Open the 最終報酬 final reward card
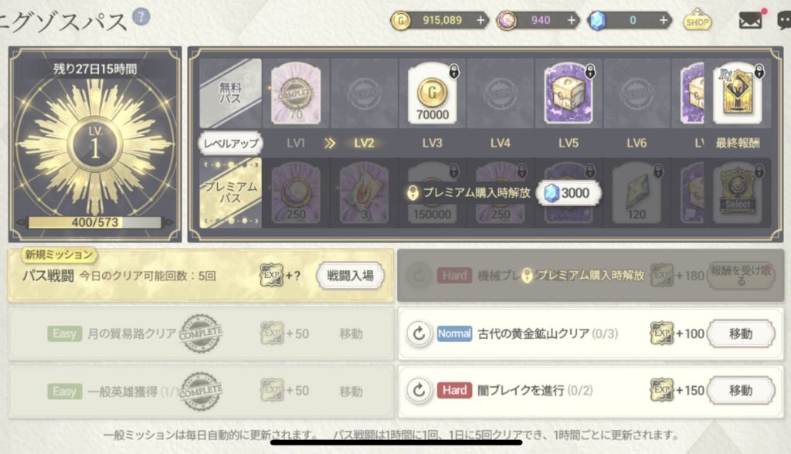 [x=738, y=94]
